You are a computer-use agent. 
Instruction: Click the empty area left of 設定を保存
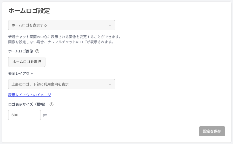128,131
